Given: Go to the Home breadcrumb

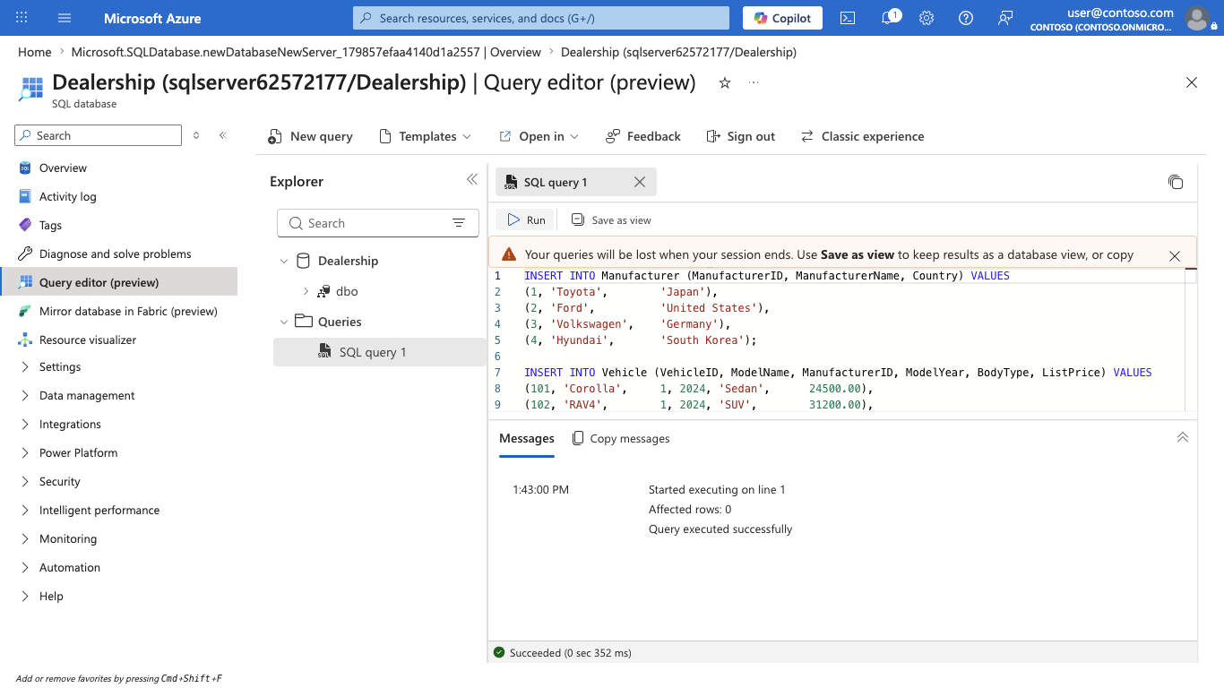Looking at the screenshot, I should [x=35, y=52].
